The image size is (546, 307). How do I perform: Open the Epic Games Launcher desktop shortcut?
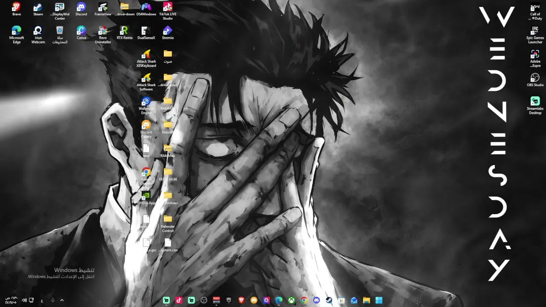click(x=535, y=35)
